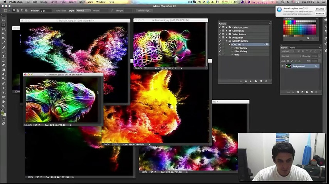This screenshot has height=184, width=329.
Task: Select the Crop tool
Action: 4,38
